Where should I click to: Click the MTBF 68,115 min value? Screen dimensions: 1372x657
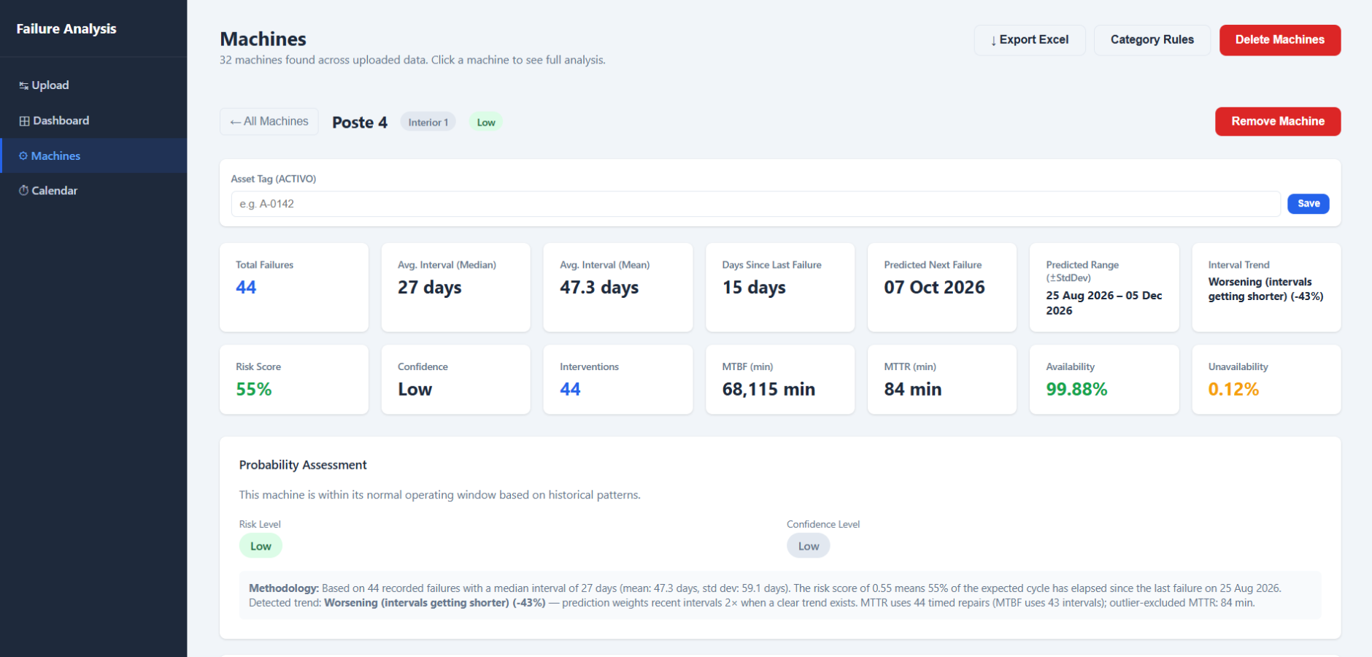click(x=768, y=390)
